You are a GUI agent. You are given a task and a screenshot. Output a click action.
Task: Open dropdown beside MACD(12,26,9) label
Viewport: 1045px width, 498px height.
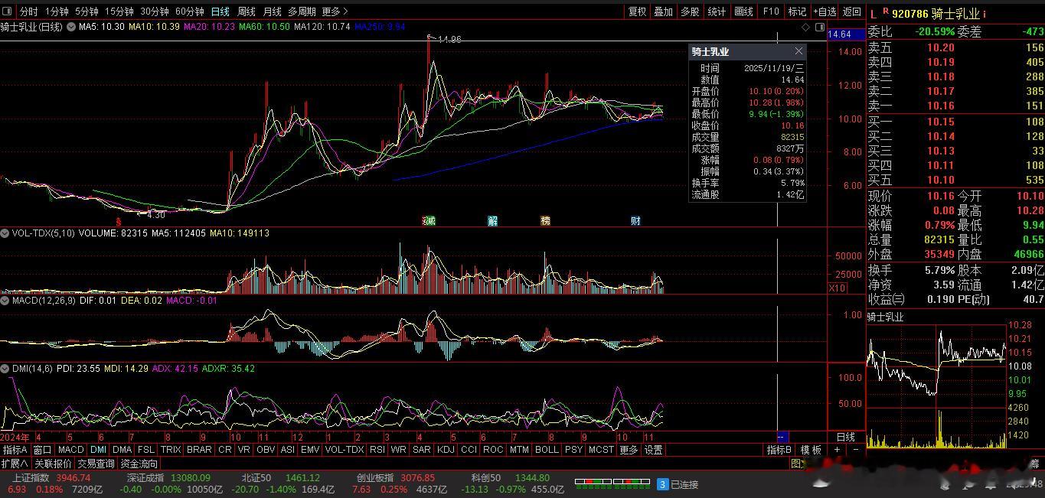pyautogui.click(x=6, y=301)
